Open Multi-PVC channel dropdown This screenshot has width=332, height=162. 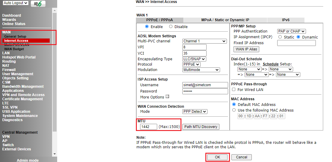click(204, 41)
